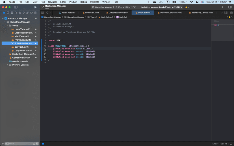
Task: Click connection circle beside the time outlet
Action: coord(45,49)
